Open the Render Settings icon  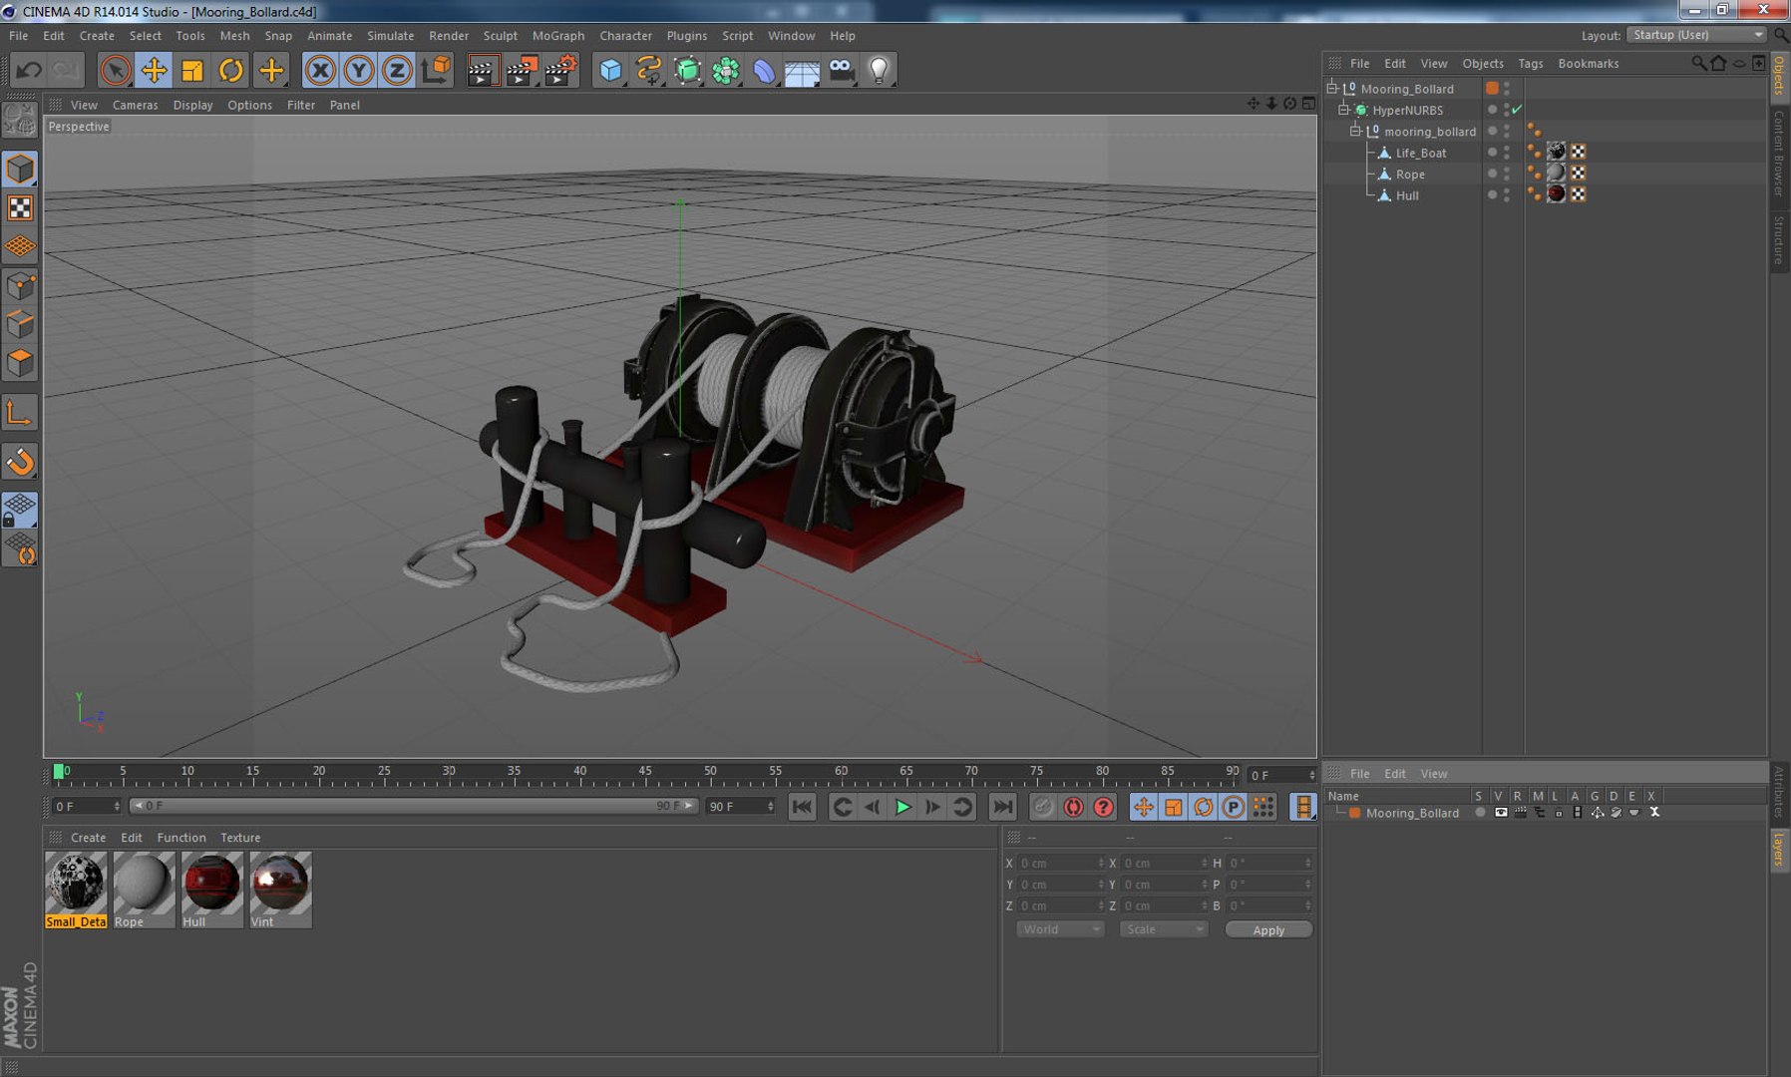pyautogui.click(x=560, y=71)
